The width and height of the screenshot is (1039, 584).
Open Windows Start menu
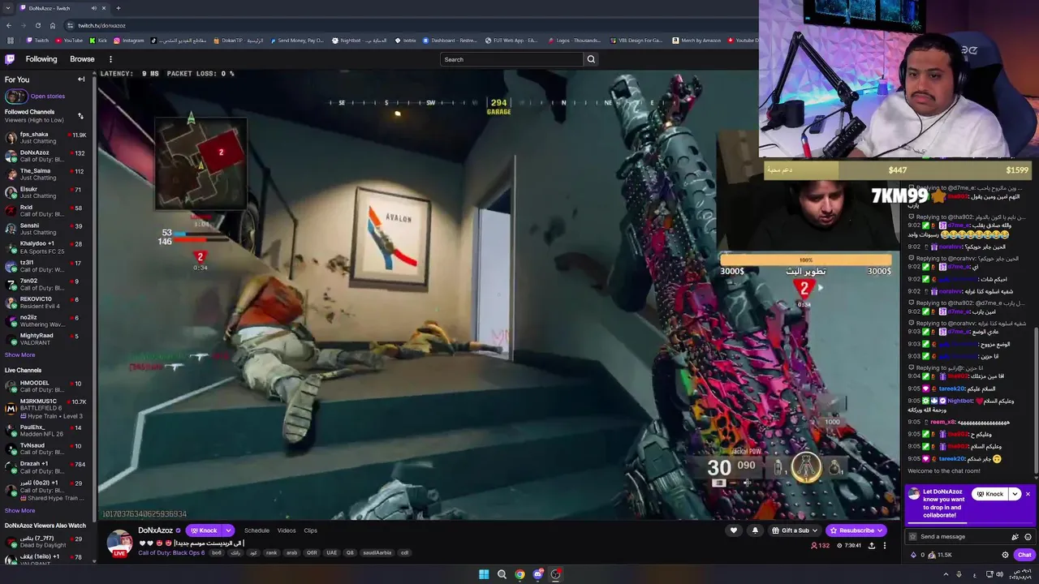point(484,574)
